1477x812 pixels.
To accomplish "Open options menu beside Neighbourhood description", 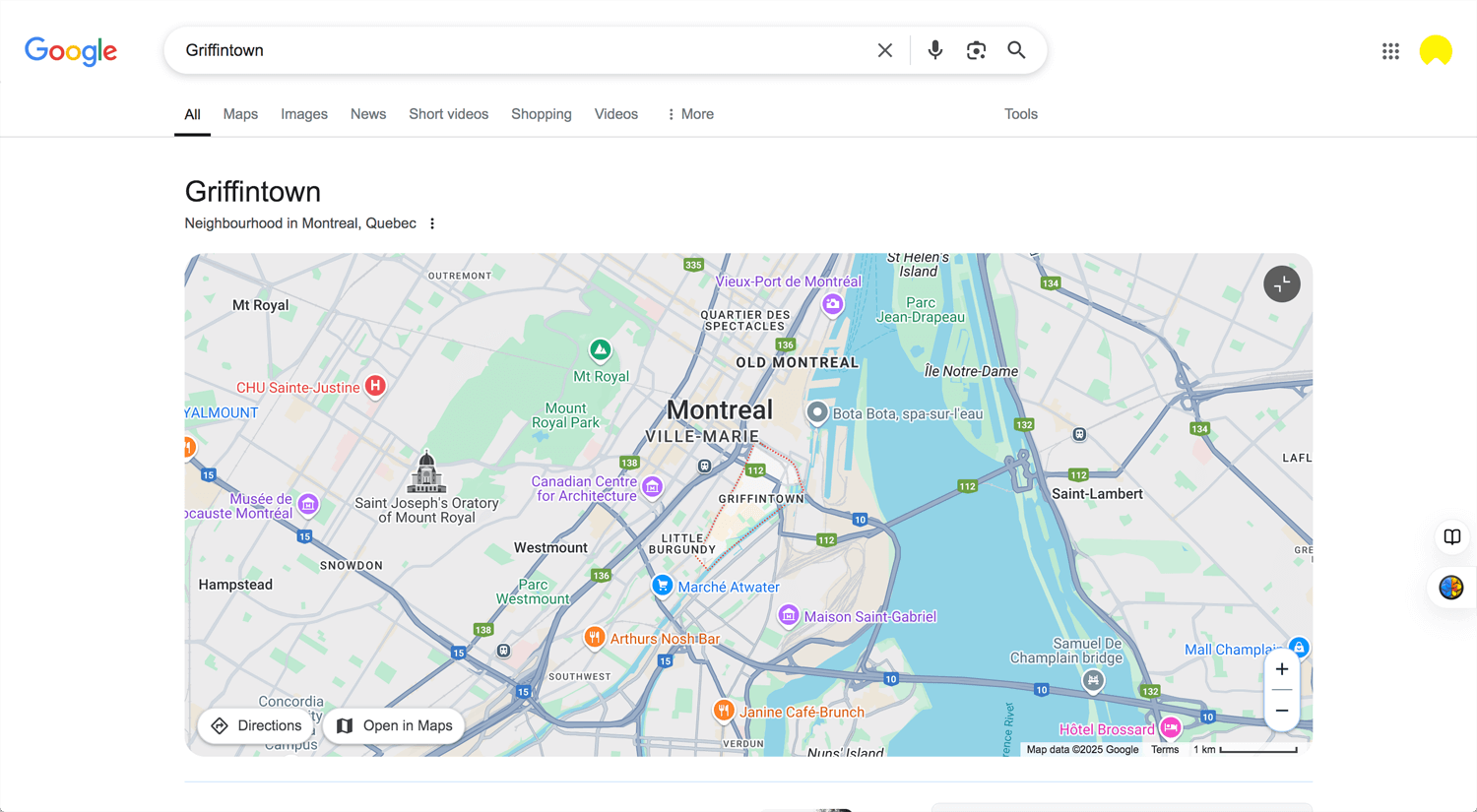I will (x=432, y=223).
